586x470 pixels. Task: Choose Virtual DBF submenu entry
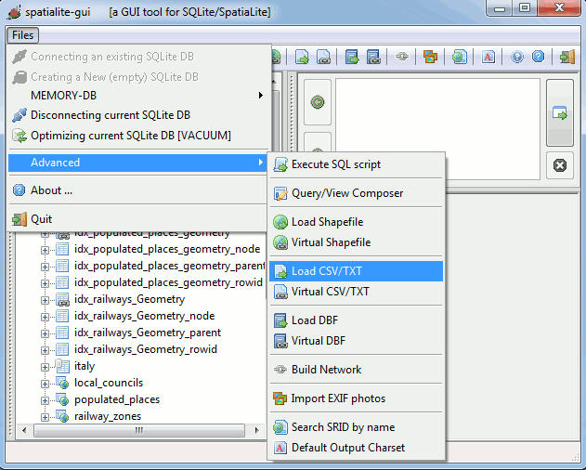(357, 341)
